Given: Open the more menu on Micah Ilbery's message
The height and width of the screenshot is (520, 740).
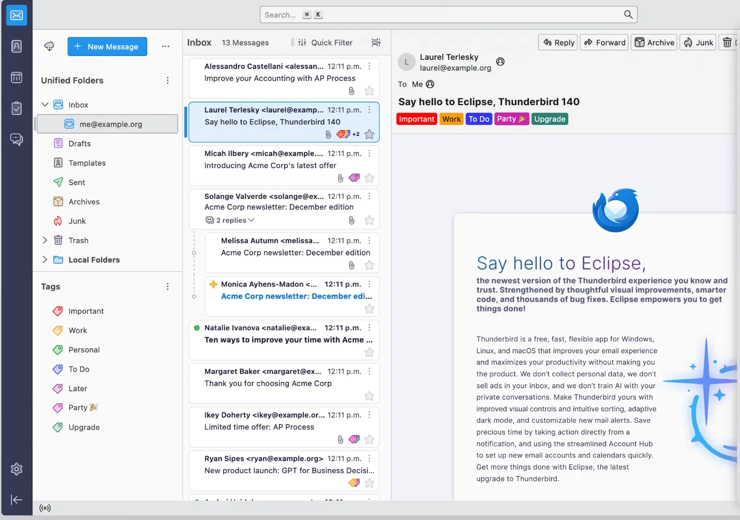Looking at the screenshot, I should pos(369,153).
